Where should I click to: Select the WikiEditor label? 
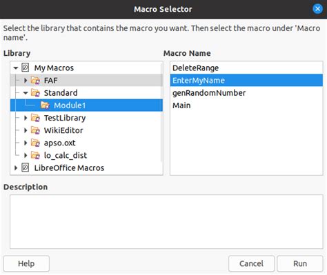pos(63,130)
